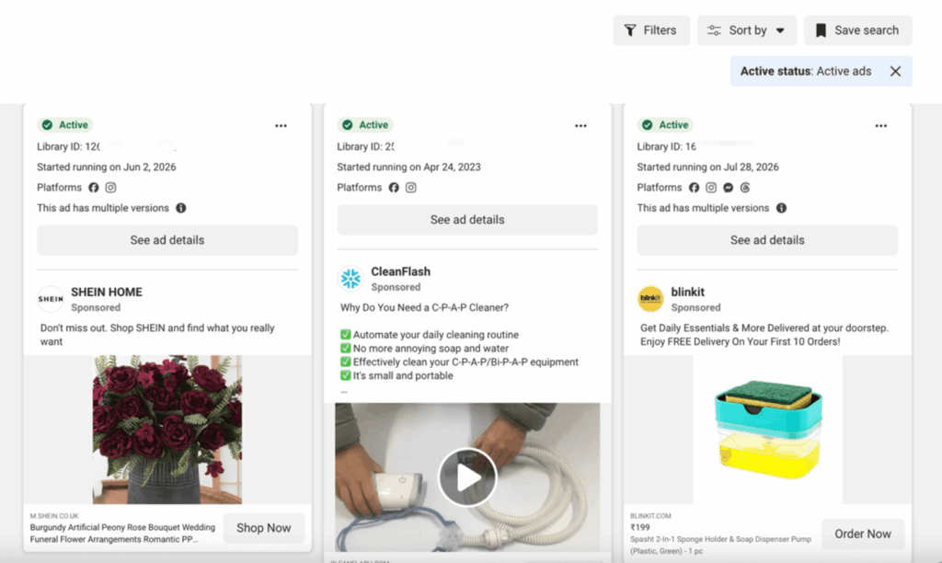
Task: Click the 'Spasht 2-In-1 Sponge Holder' product title
Action: tap(720, 545)
